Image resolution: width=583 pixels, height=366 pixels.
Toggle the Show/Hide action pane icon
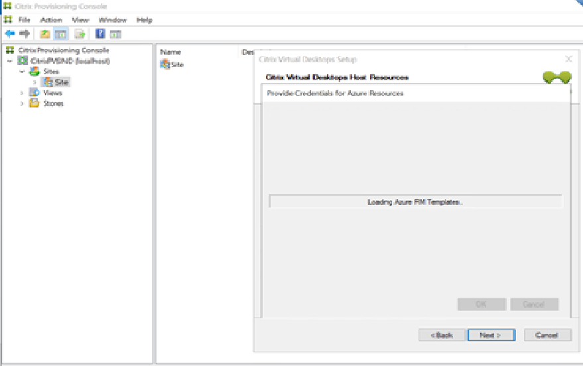coord(115,34)
